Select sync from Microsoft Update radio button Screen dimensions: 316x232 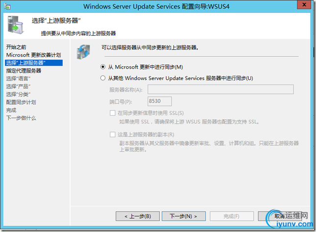[103, 67]
